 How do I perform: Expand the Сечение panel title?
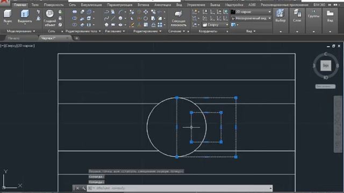(176, 31)
